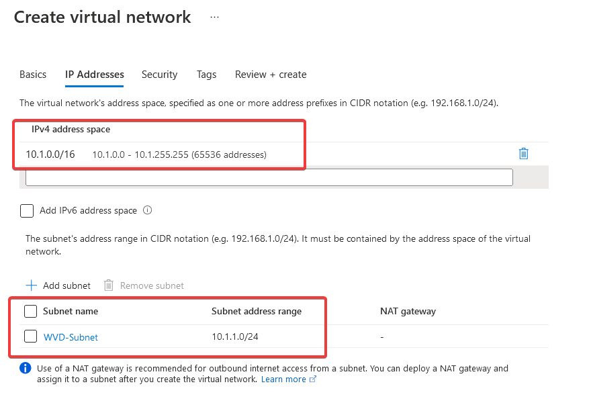The height and width of the screenshot is (405, 591).
Task: Switch to the Basics tab
Action: coord(33,75)
